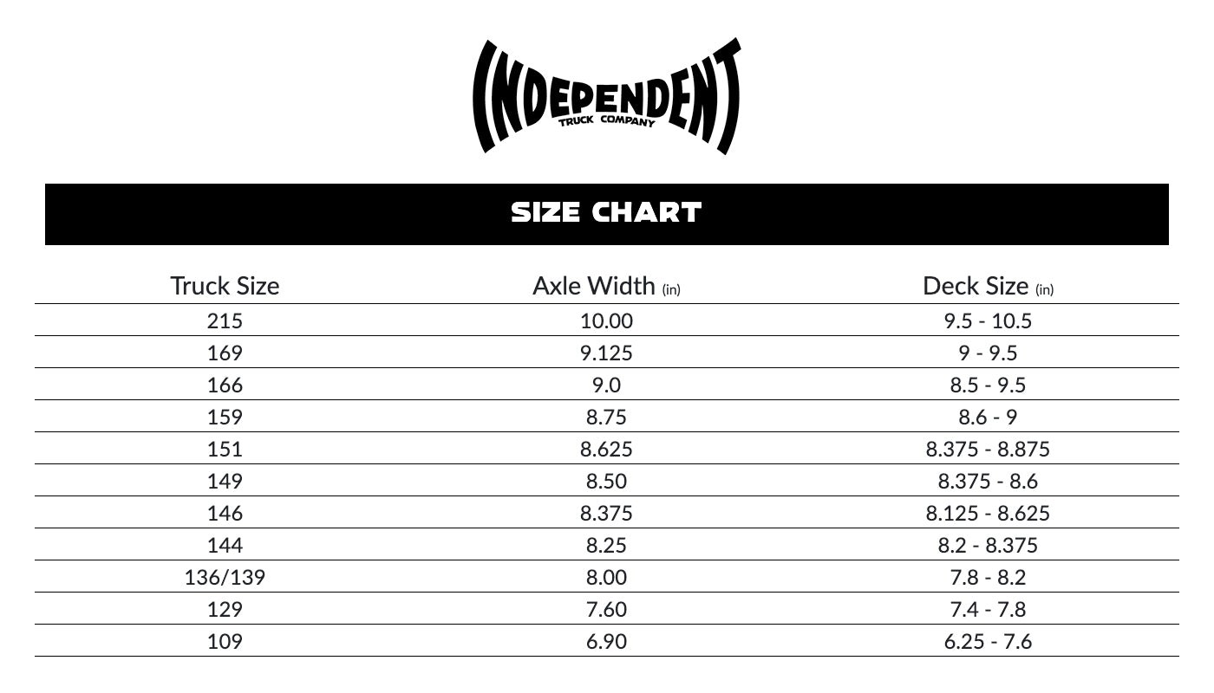The width and height of the screenshot is (1214, 693).
Task: Click the 136/139 truck size cell
Action: (x=225, y=577)
